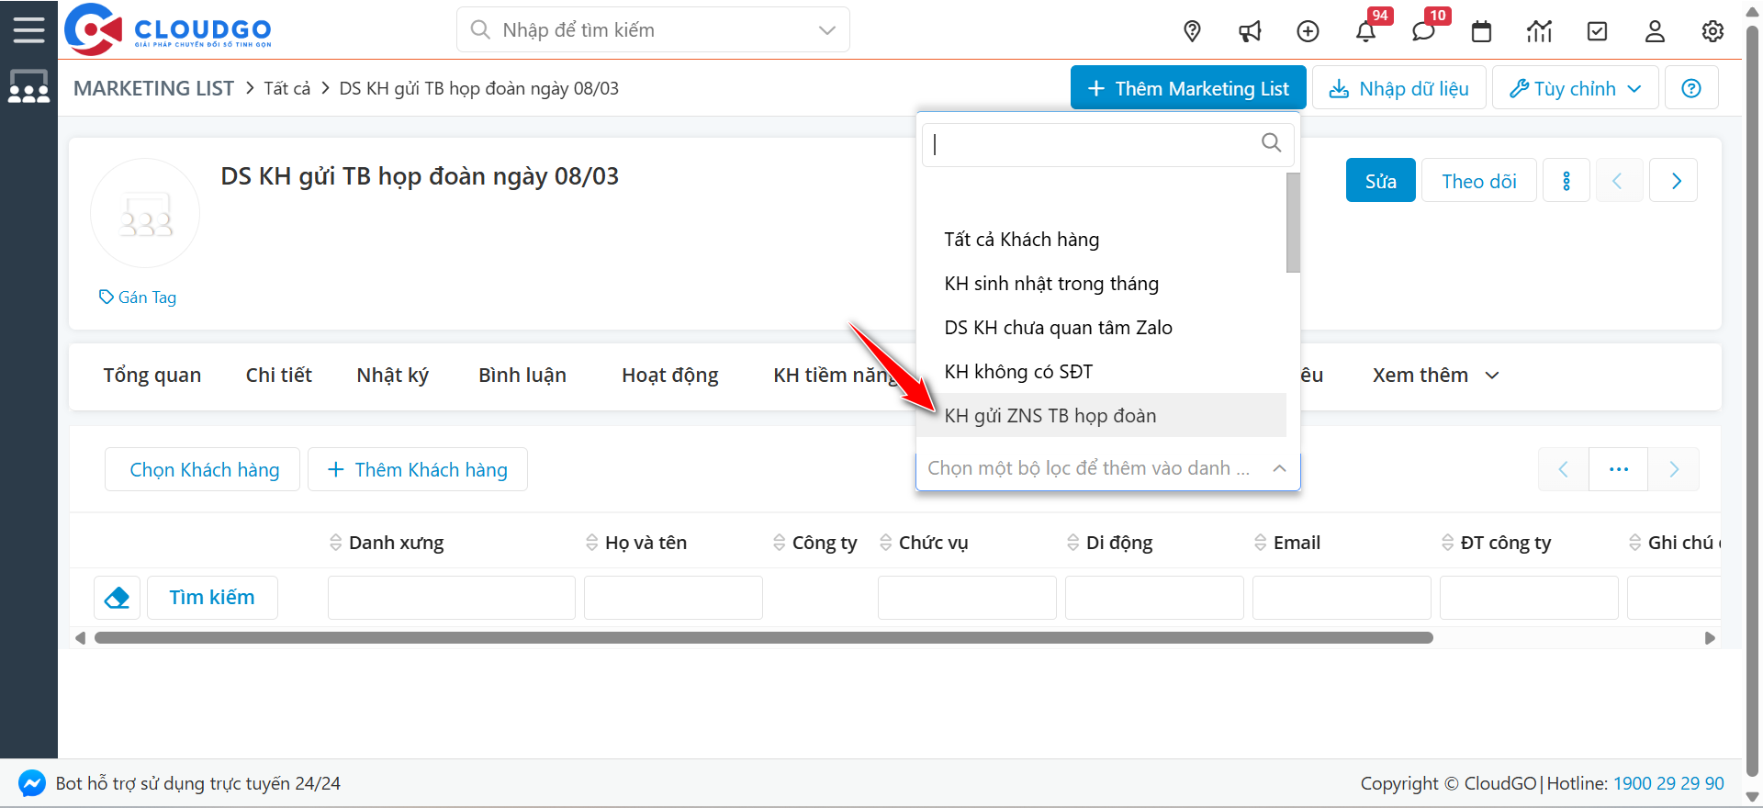Select filter KH sinh nhật trong tháng
This screenshot has height=808, width=1763.
point(1101,284)
